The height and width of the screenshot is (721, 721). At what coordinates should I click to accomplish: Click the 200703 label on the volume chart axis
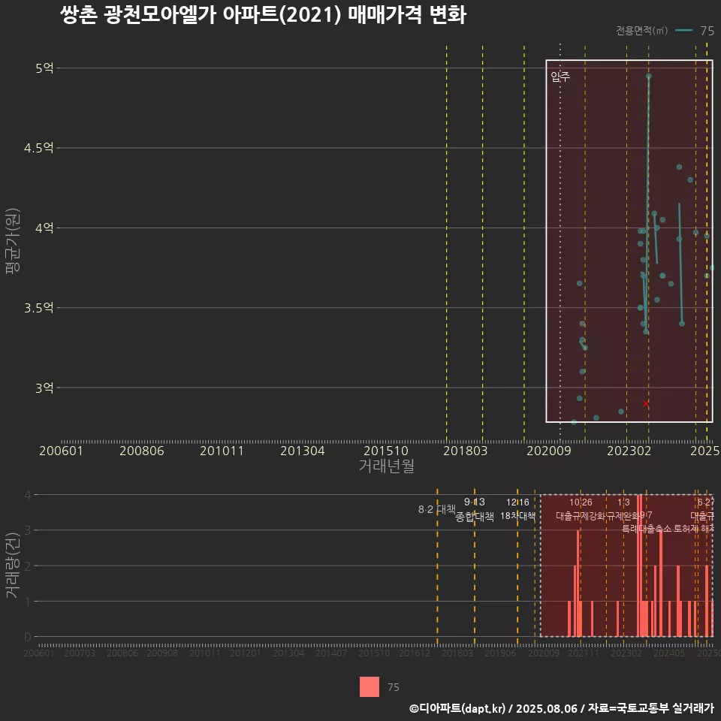(80, 653)
